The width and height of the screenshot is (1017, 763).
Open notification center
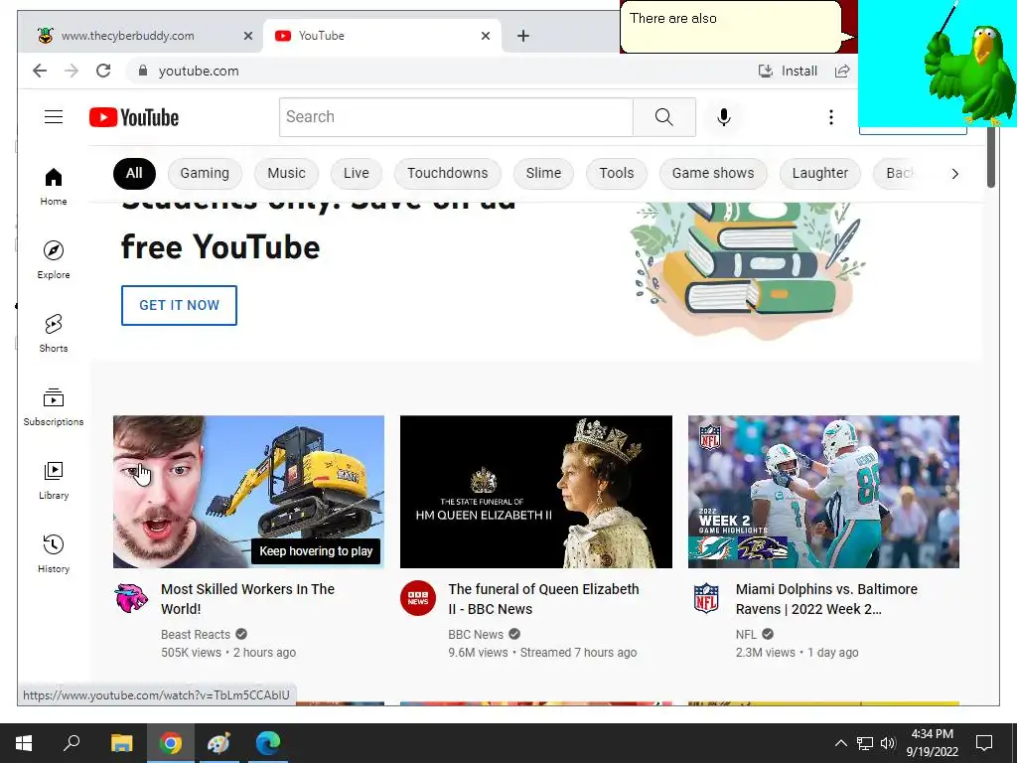click(x=984, y=743)
